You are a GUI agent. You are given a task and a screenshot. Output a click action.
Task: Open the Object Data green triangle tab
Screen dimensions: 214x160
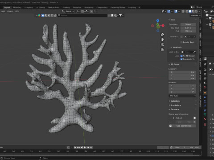pyautogui.click(x=205, y=114)
